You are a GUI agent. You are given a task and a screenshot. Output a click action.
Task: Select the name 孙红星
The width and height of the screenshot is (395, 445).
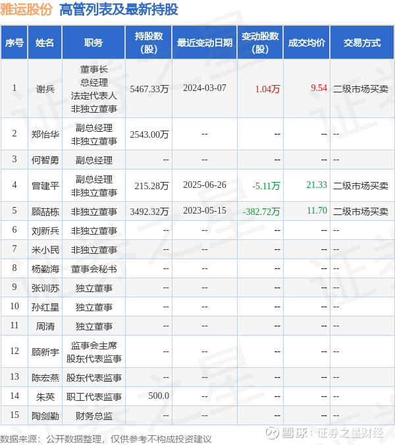tap(45, 307)
